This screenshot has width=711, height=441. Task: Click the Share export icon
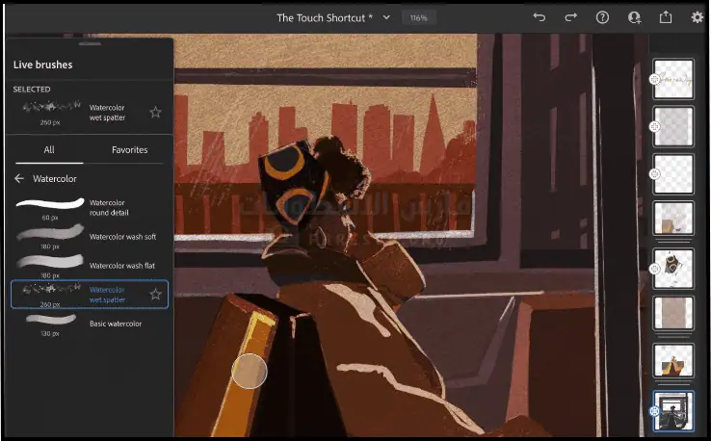[x=665, y=17]
